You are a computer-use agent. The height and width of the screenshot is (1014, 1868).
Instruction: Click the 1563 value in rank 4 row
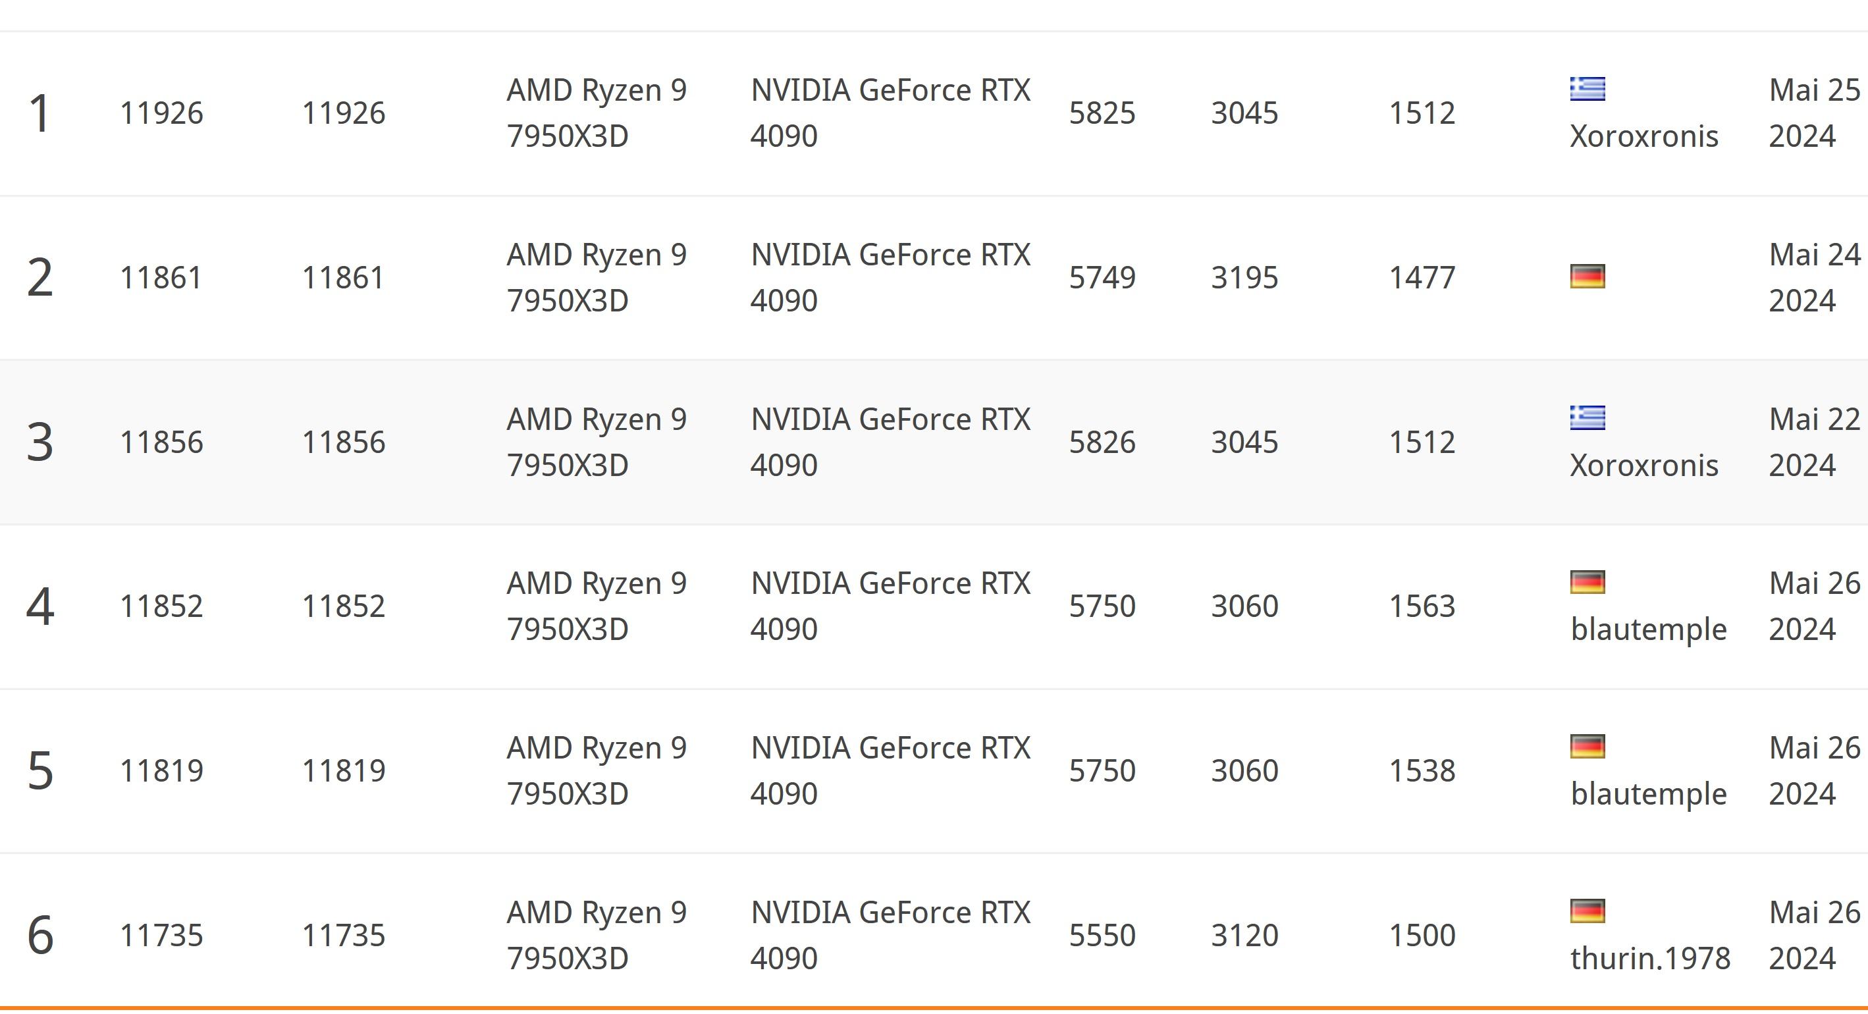click(1422, 606)
